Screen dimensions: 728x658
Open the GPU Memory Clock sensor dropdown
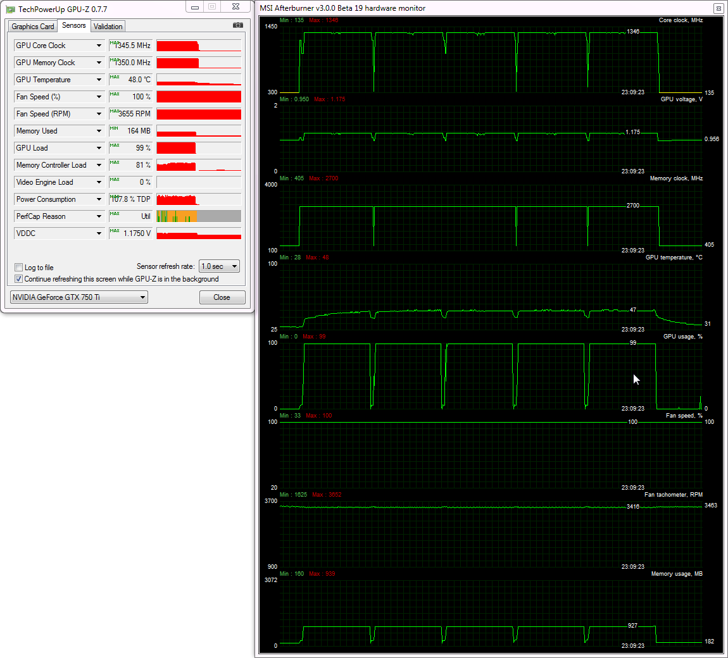click(99, 63)
